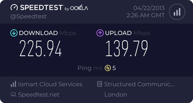Click the Structured Communic... server name
Screen dimensions: 193x103
[x=139, y=84]
